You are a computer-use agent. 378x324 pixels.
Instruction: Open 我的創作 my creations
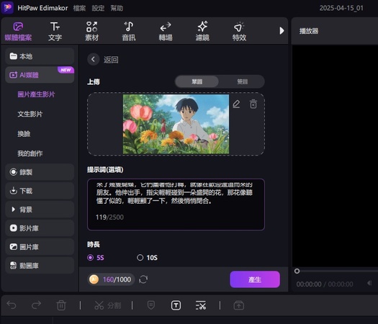[30, 153]
